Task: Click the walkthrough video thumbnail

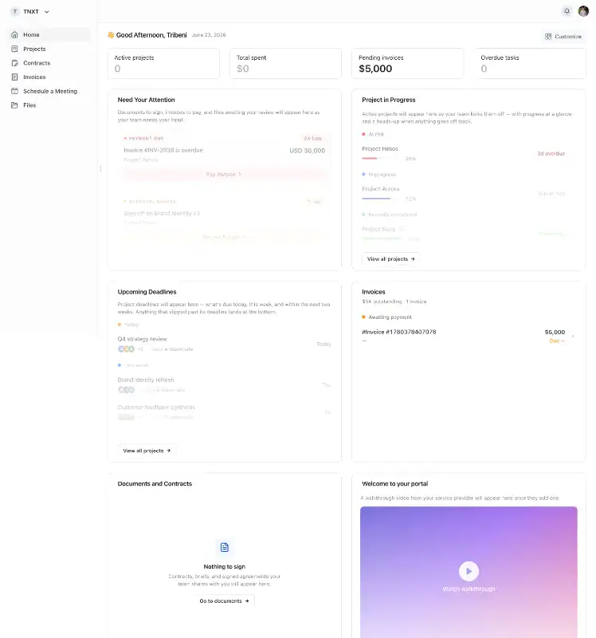Action: click(469, 572)
